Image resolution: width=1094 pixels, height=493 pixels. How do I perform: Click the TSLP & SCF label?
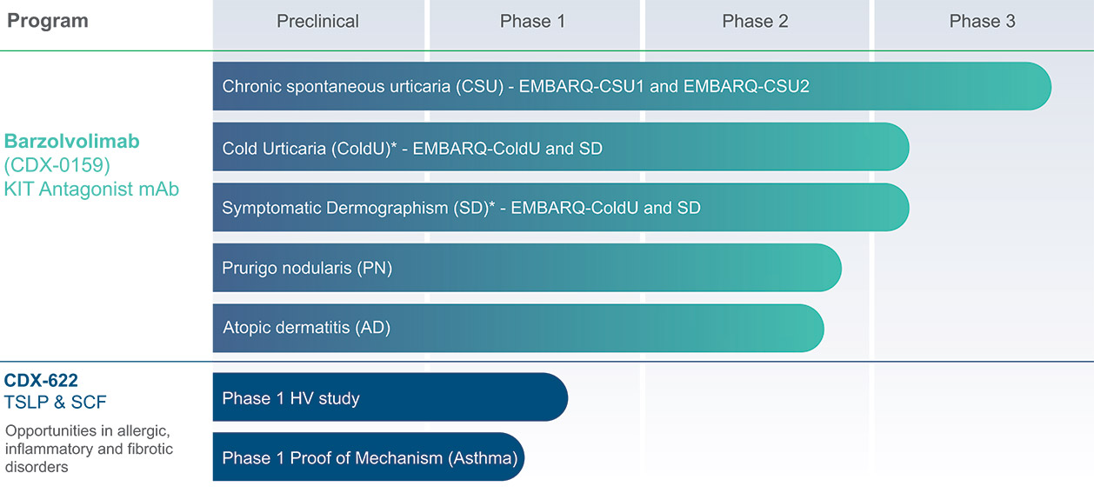point(56,402)
